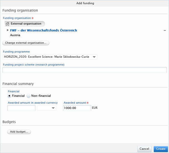This screenshot has height=153, width=169.
Task: Click the house icon beside External organisation
Action: tap(8, 24)
